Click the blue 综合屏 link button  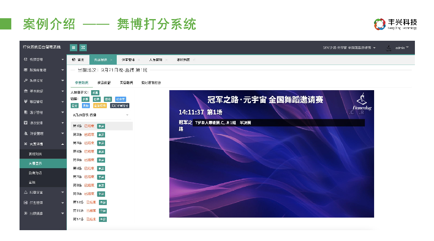click(x=121, y=99)
